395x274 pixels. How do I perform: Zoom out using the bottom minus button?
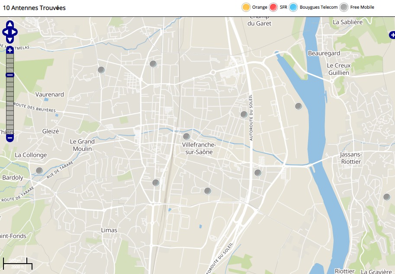tap(10, 138)
